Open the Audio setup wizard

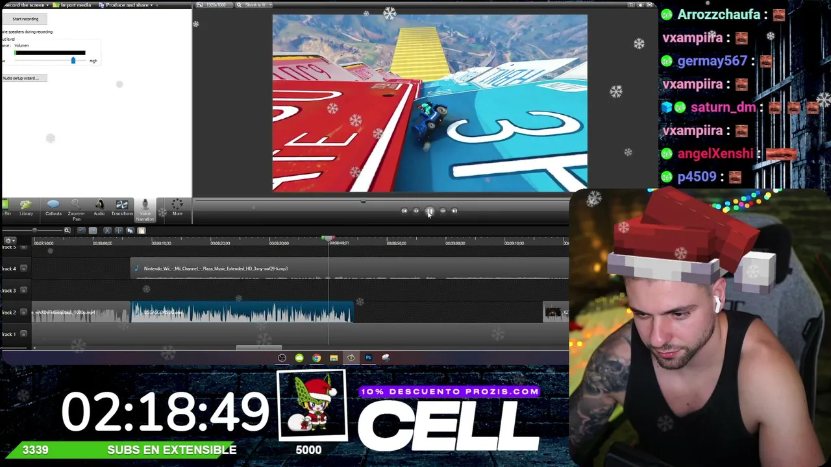pyautogui.click(x=24, y=78)
